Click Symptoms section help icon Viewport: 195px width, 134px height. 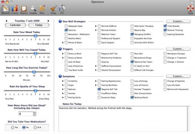click(60, 76)
